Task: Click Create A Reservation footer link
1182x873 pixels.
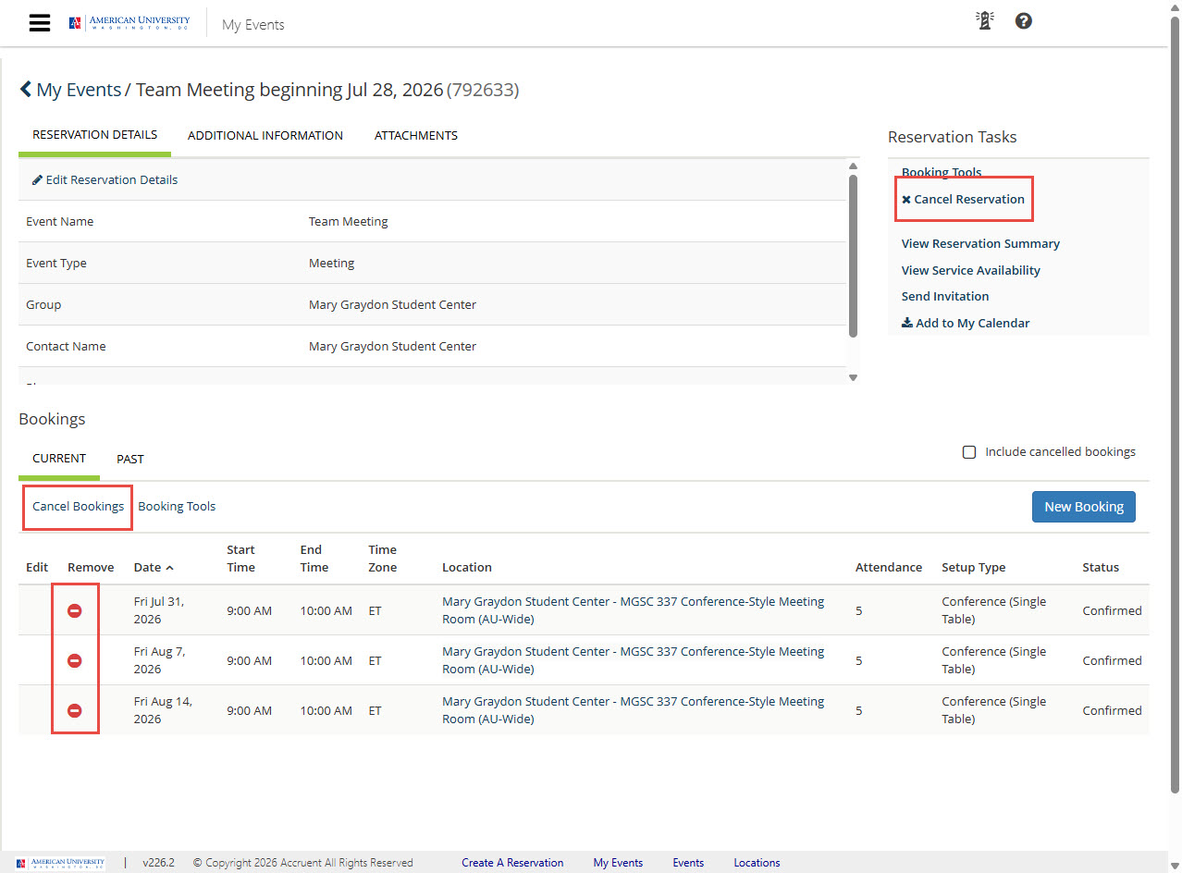Action: tap(512, 863)
